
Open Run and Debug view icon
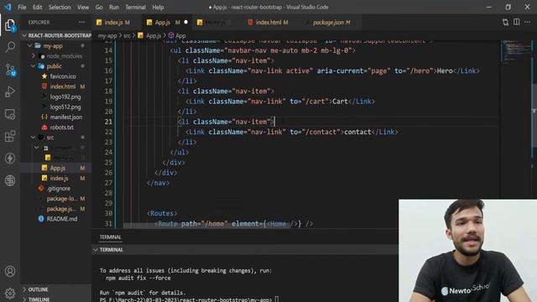pyautogui.click(x=10, y=91)
